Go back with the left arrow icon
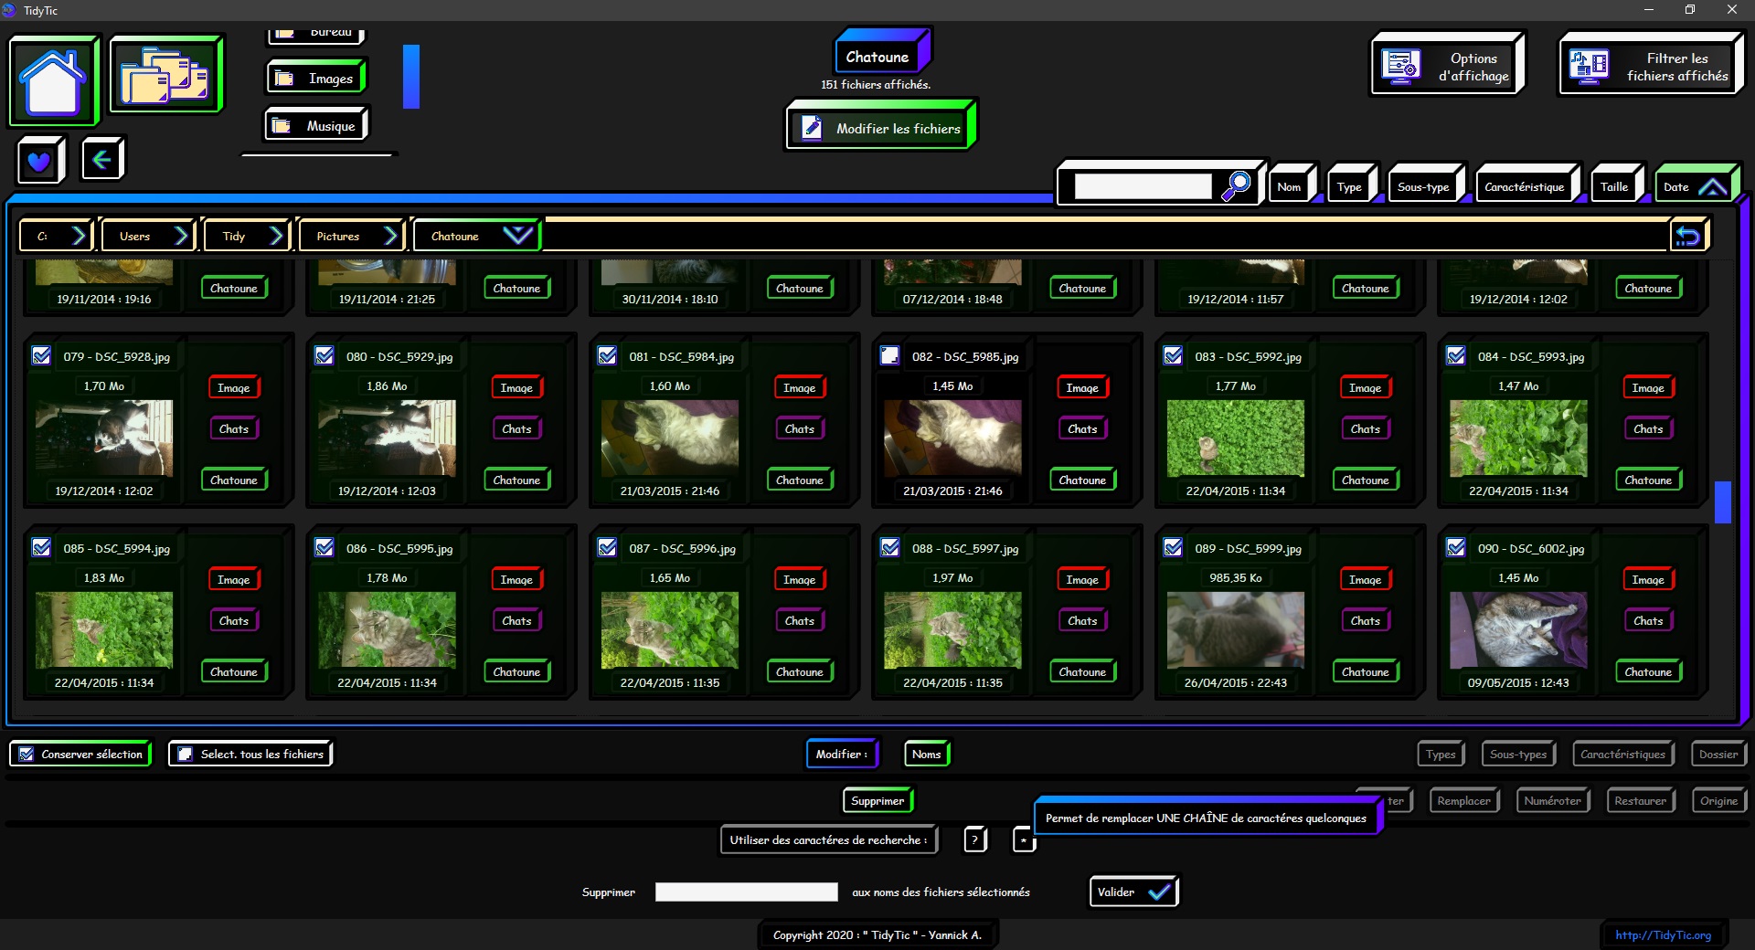The height and width of the screenshot is (950, 1755). tap(101, 160)
